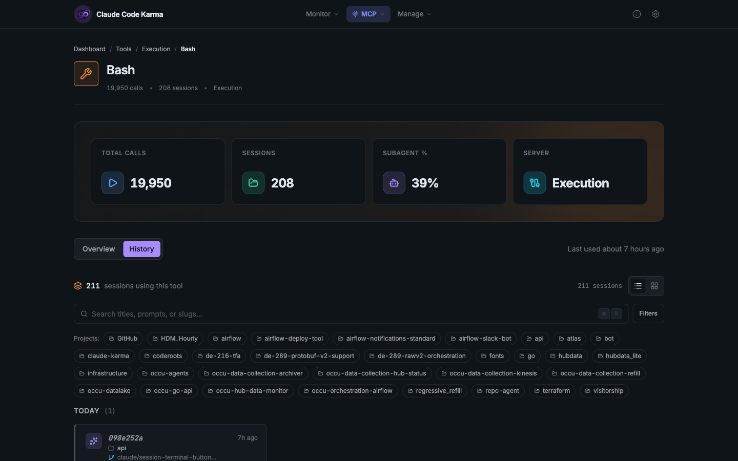The width and height of the screenshot is (738, 461).
Task: Filter by occu-agents project
Action: coord(166,373)
